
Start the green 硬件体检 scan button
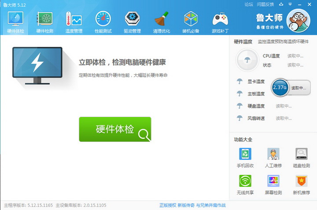point(115,129)
